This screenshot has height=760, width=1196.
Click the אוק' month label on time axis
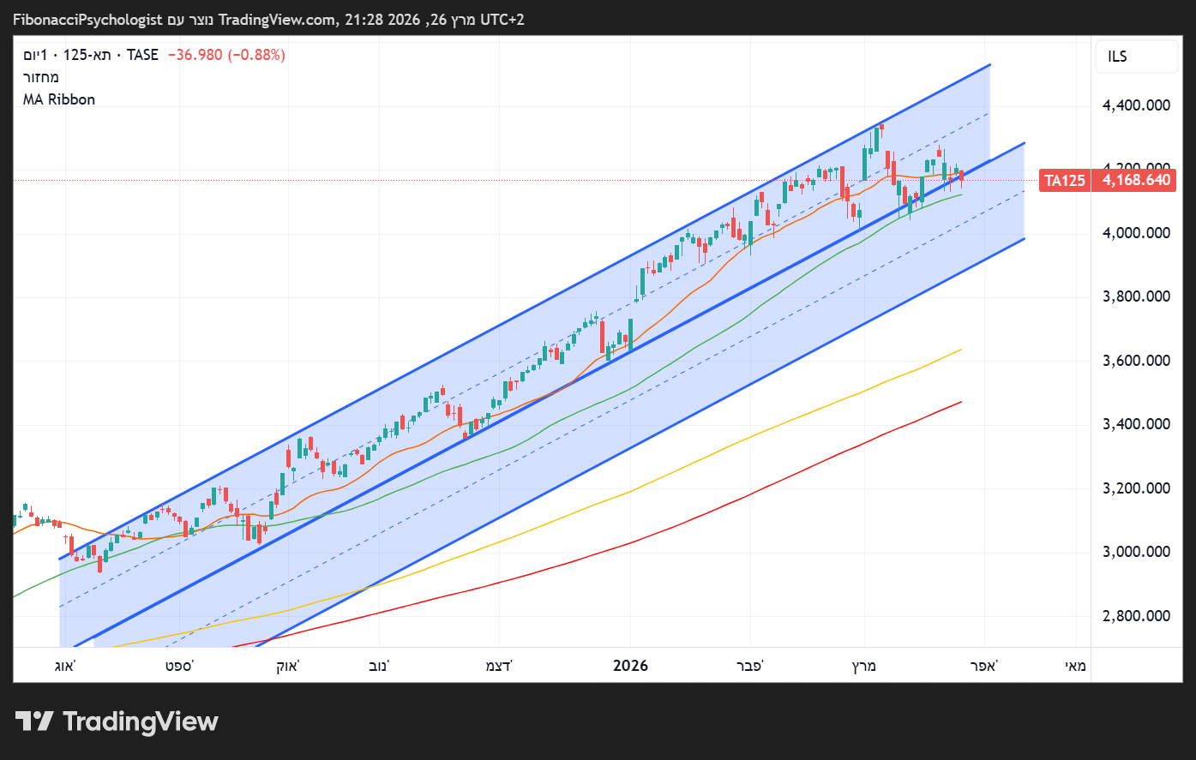(x=287, y=666)
